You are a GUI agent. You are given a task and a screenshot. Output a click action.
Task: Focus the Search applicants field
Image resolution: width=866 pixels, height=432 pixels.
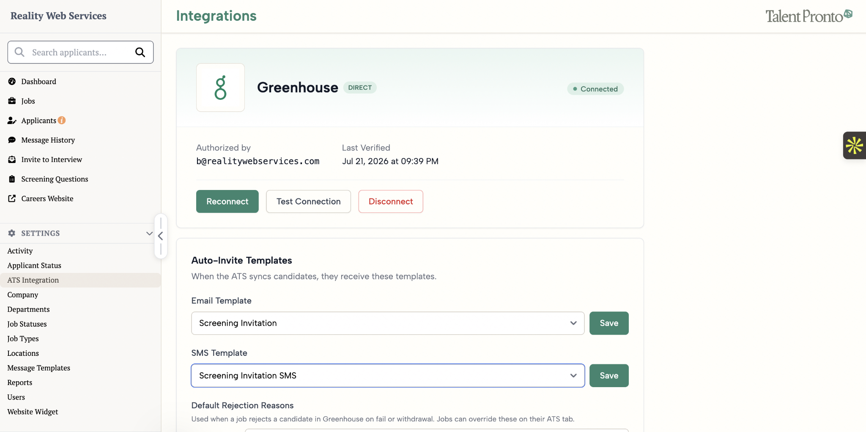80,52
